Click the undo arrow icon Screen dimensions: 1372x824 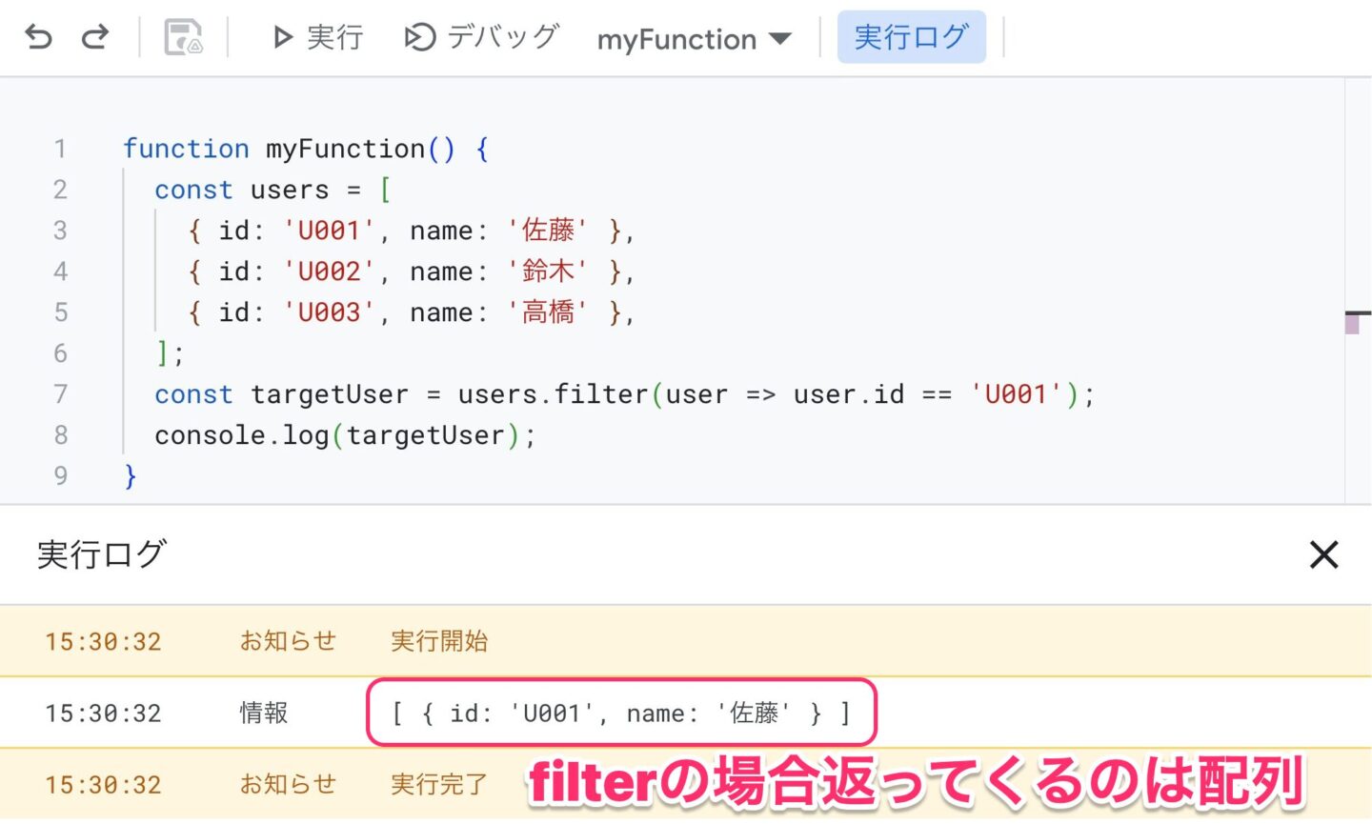point(37,38)
